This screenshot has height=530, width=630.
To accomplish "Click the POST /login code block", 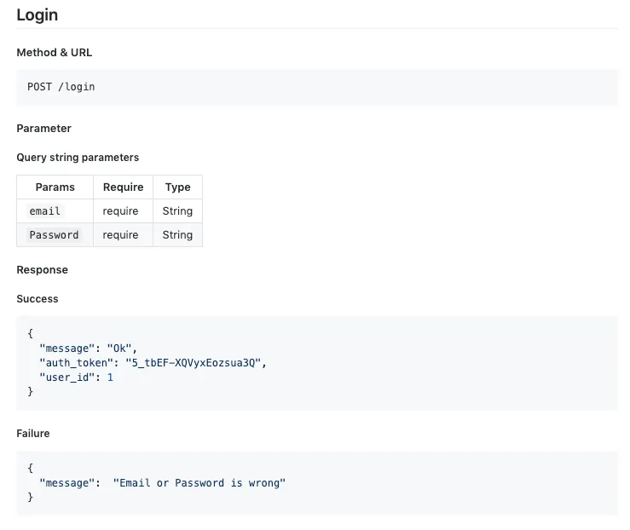I will tap(61, 87).
